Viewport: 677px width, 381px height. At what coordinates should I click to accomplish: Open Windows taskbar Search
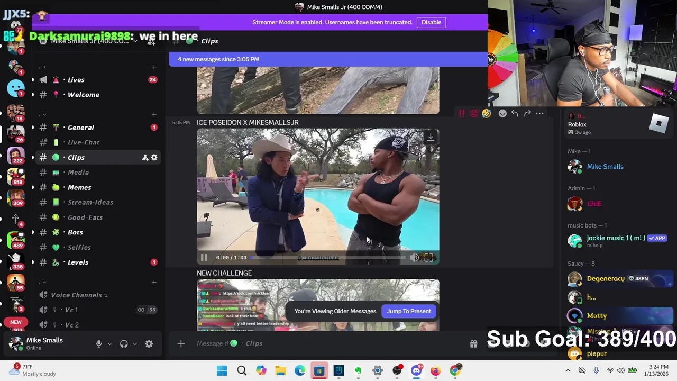(242, 371)
